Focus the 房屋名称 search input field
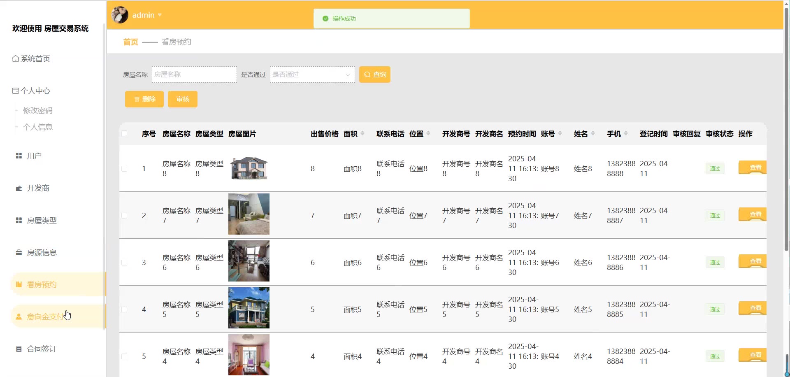The height and width of the screenshot is (377, 790). tap(194, 74)
